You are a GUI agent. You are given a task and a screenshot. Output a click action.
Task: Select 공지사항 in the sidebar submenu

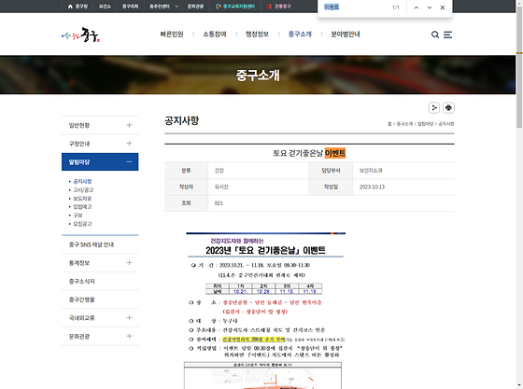[x=82, y=182]
